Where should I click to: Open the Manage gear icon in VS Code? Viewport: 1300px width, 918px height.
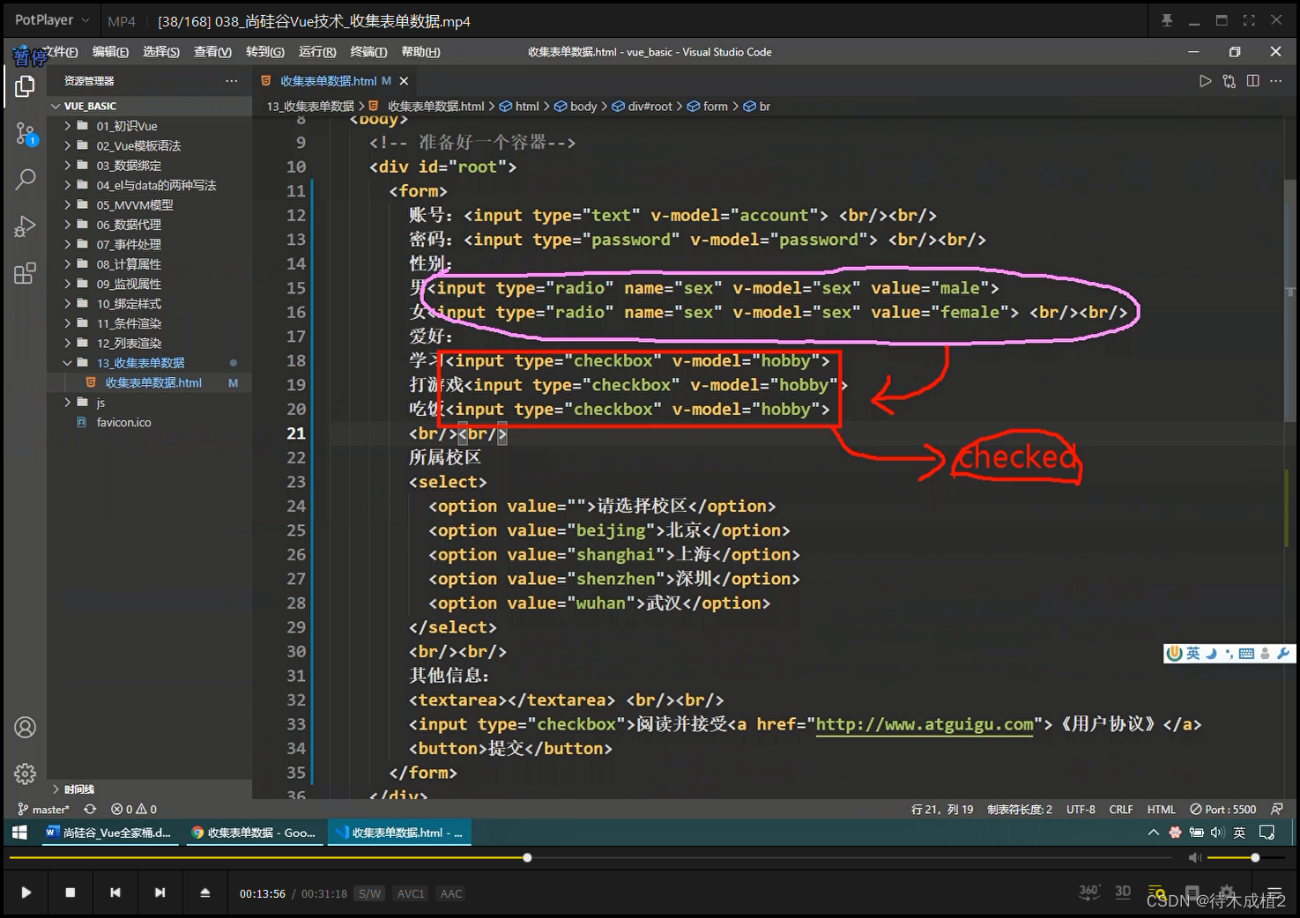point(25,774)
